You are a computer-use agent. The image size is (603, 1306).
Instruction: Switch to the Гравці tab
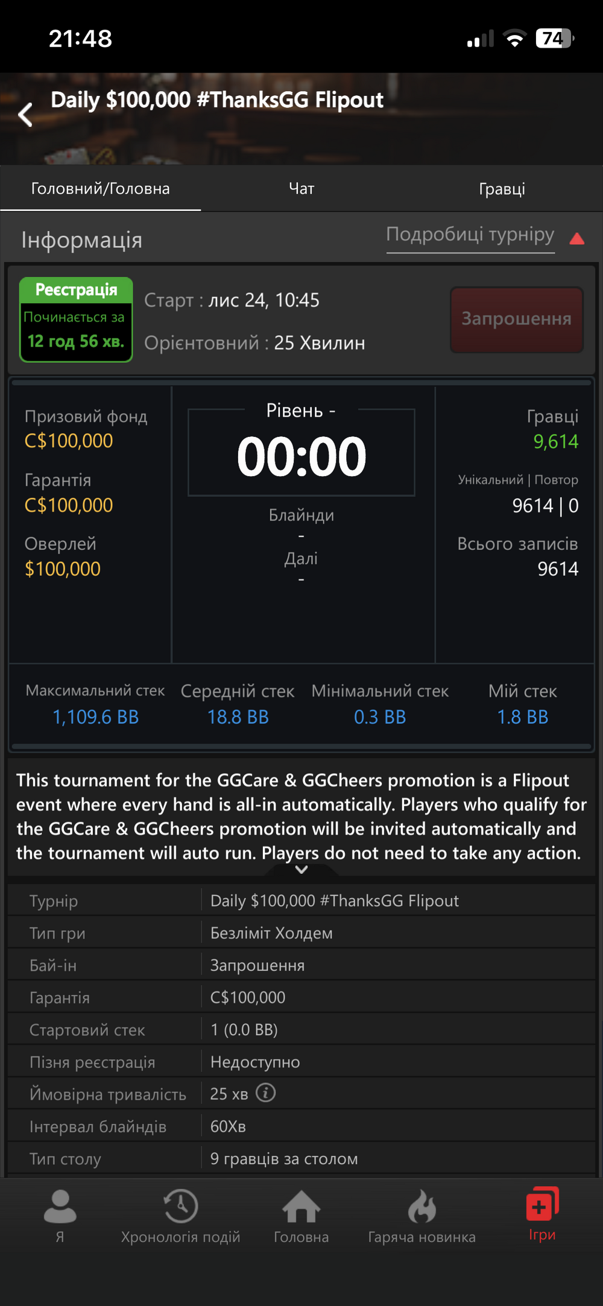(x=502, y=189)
